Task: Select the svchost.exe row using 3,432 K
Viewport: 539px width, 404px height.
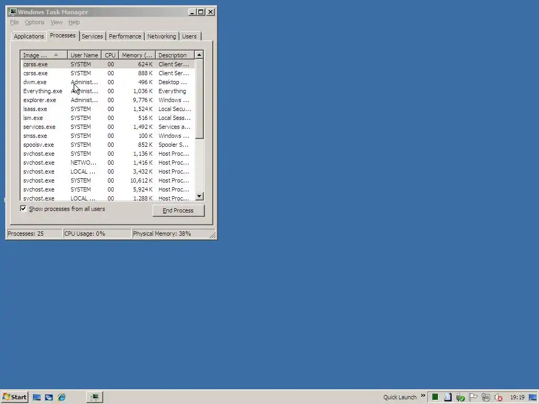Action: click(x=107, y=171)
